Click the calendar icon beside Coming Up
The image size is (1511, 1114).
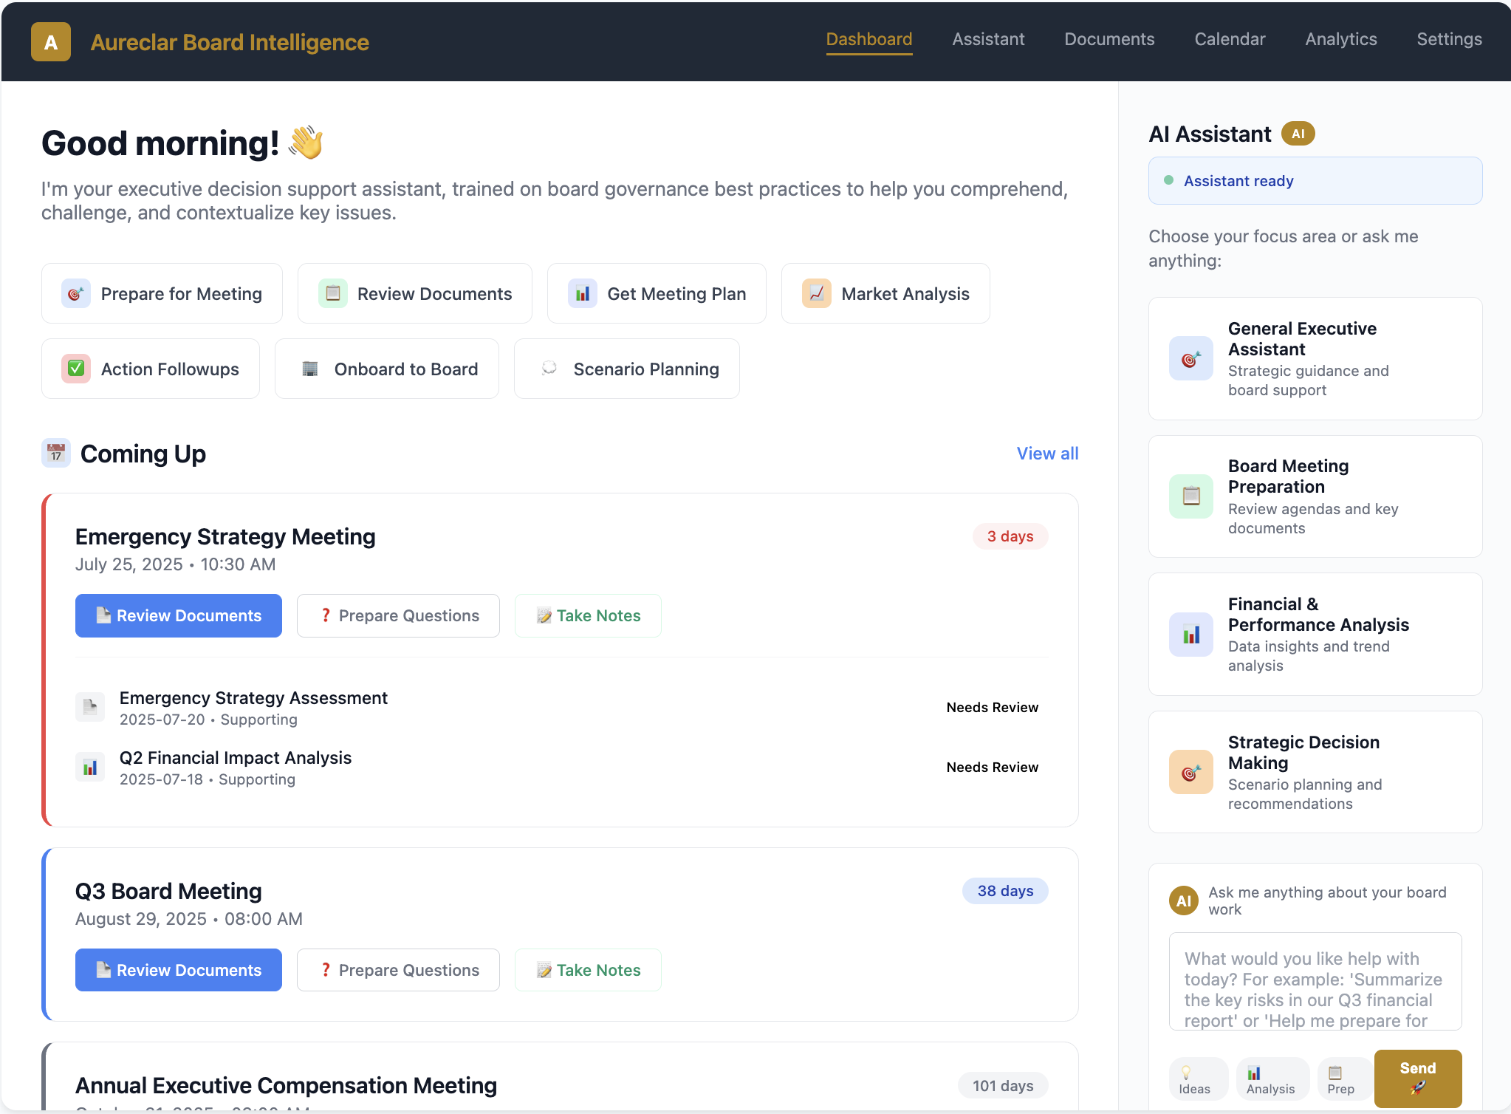click(x=55, y=453)
